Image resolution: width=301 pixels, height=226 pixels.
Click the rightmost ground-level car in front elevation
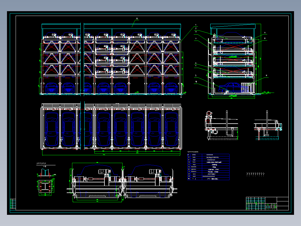coord(171,88)
